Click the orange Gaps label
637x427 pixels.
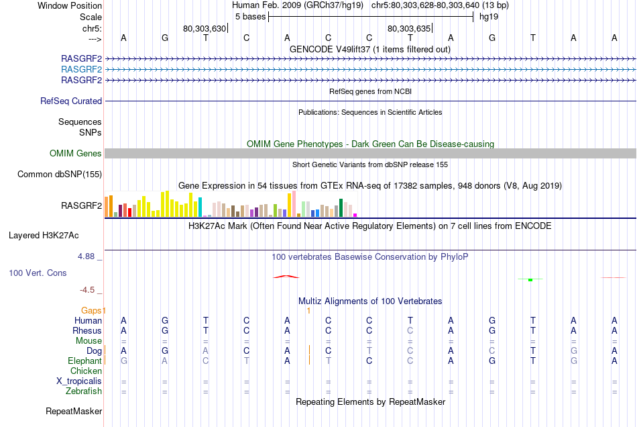tap(91, 311)
